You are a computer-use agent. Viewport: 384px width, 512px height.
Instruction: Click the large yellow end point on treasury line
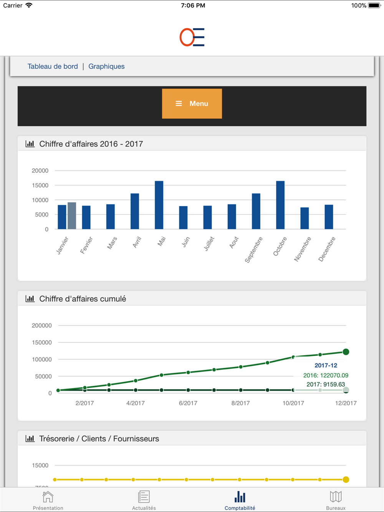346,479
